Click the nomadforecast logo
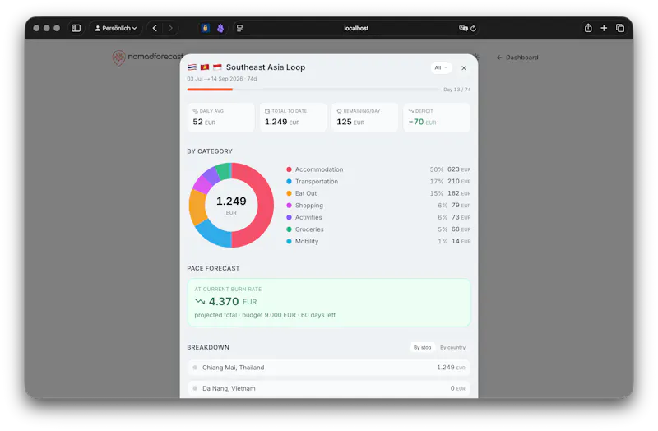The width and height of the screenshot is (658, 431). [147, 57]
